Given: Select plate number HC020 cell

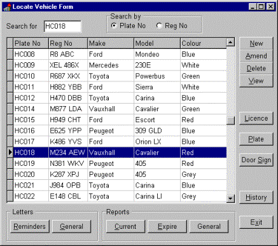Looking at the screenshot, I should click(x=31, y=174).
